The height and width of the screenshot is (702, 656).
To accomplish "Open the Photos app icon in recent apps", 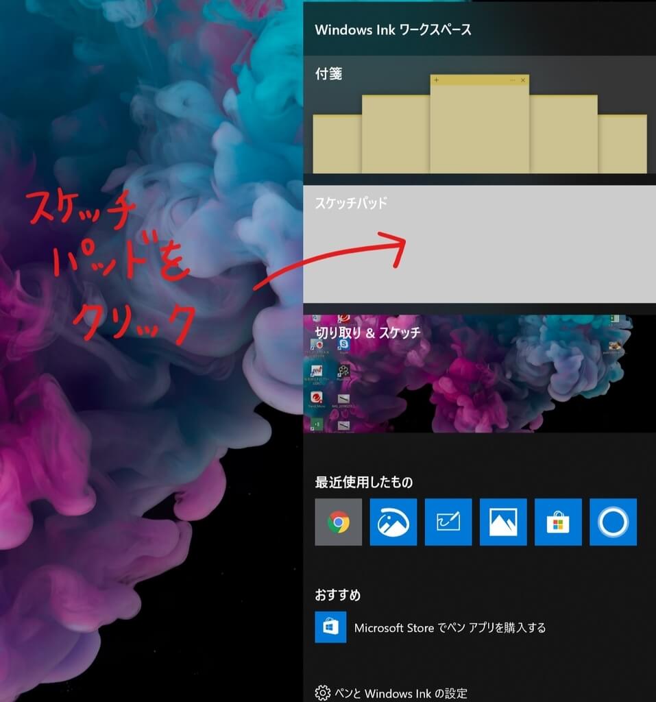I will pos(503,522).
